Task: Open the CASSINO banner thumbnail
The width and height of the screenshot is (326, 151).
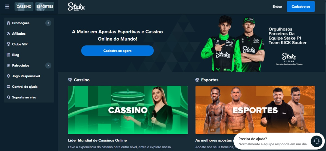Action: coord(128,110)
